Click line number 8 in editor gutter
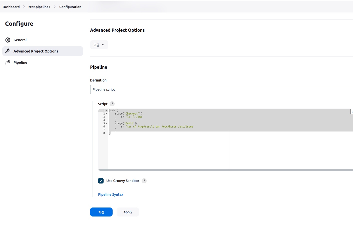 click(104, 133)
